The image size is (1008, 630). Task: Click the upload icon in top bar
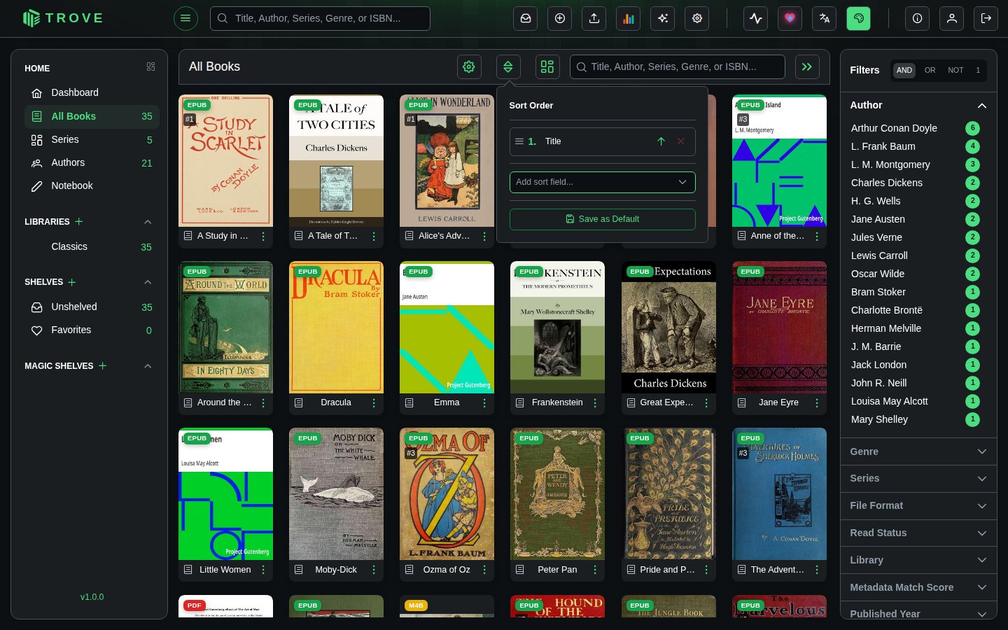click(594, 19)
